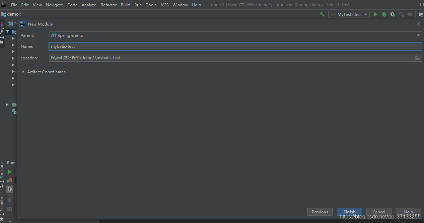424x223 pixels.
Task: Open Project Structure icon in top toolbar
Action: click(421, 14)
